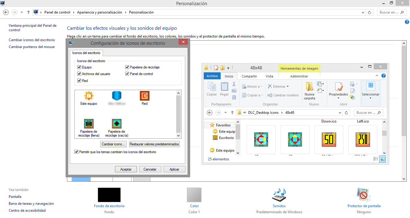
Task: Click Restaurar valores predeterminados
Action: tap(154, 144)
